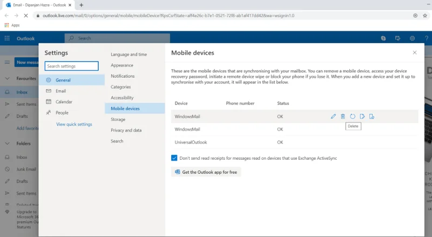Close the Mobile devices settings panel

point(415,52)
